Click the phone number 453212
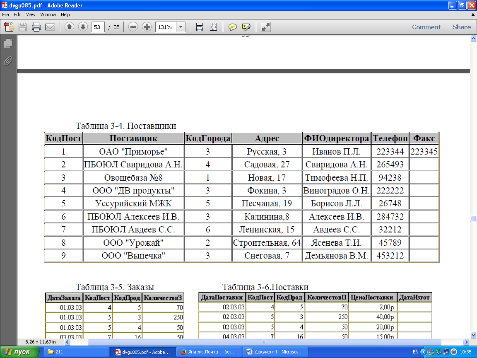The image size is (477, 358). (x=390, y=255)
